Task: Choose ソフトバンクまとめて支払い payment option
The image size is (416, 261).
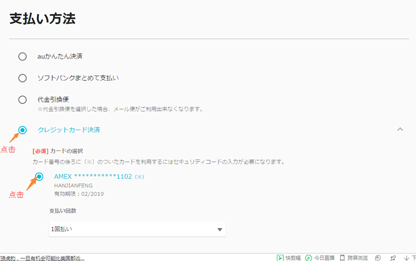Action: tap(22, 78)
